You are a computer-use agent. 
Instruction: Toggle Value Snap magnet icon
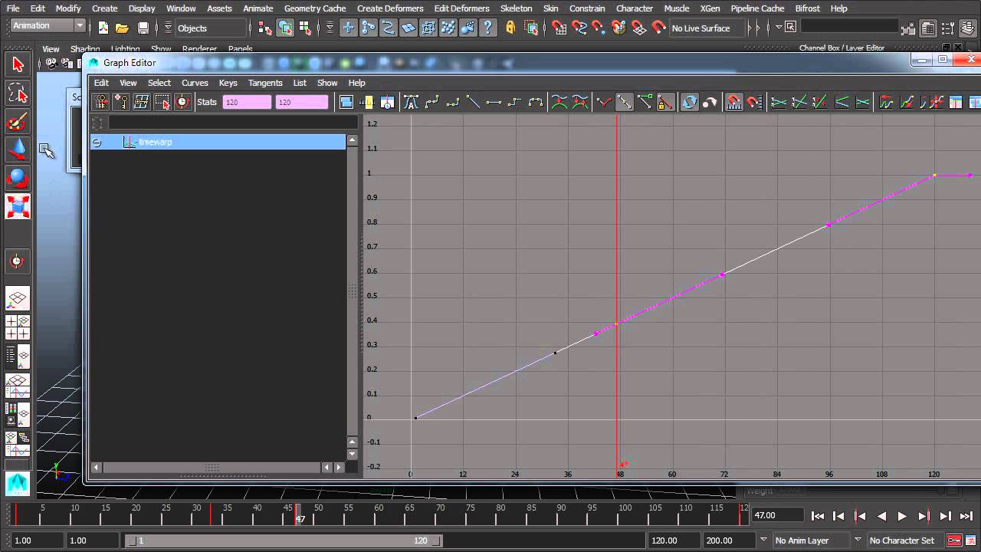click(755, 102)
